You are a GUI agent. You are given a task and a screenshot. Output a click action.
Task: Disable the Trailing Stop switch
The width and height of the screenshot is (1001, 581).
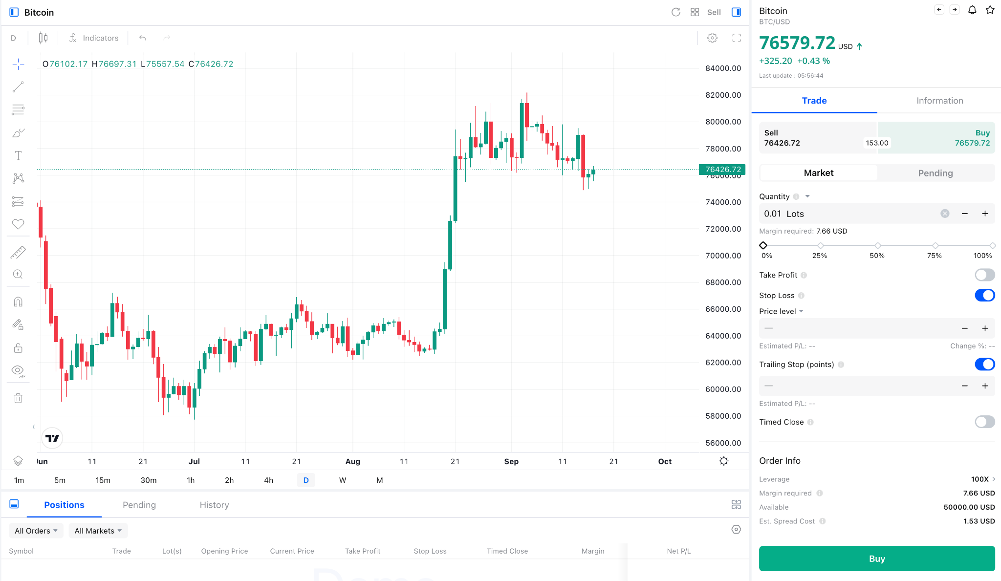(x=985, y=364)
